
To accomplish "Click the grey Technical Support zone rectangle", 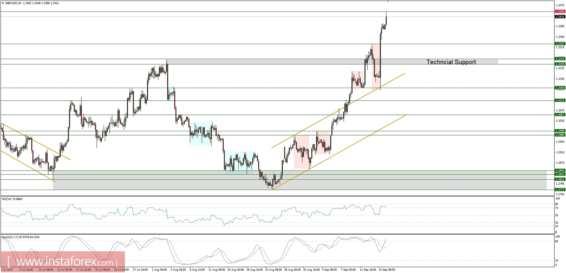I will point(332,62).
